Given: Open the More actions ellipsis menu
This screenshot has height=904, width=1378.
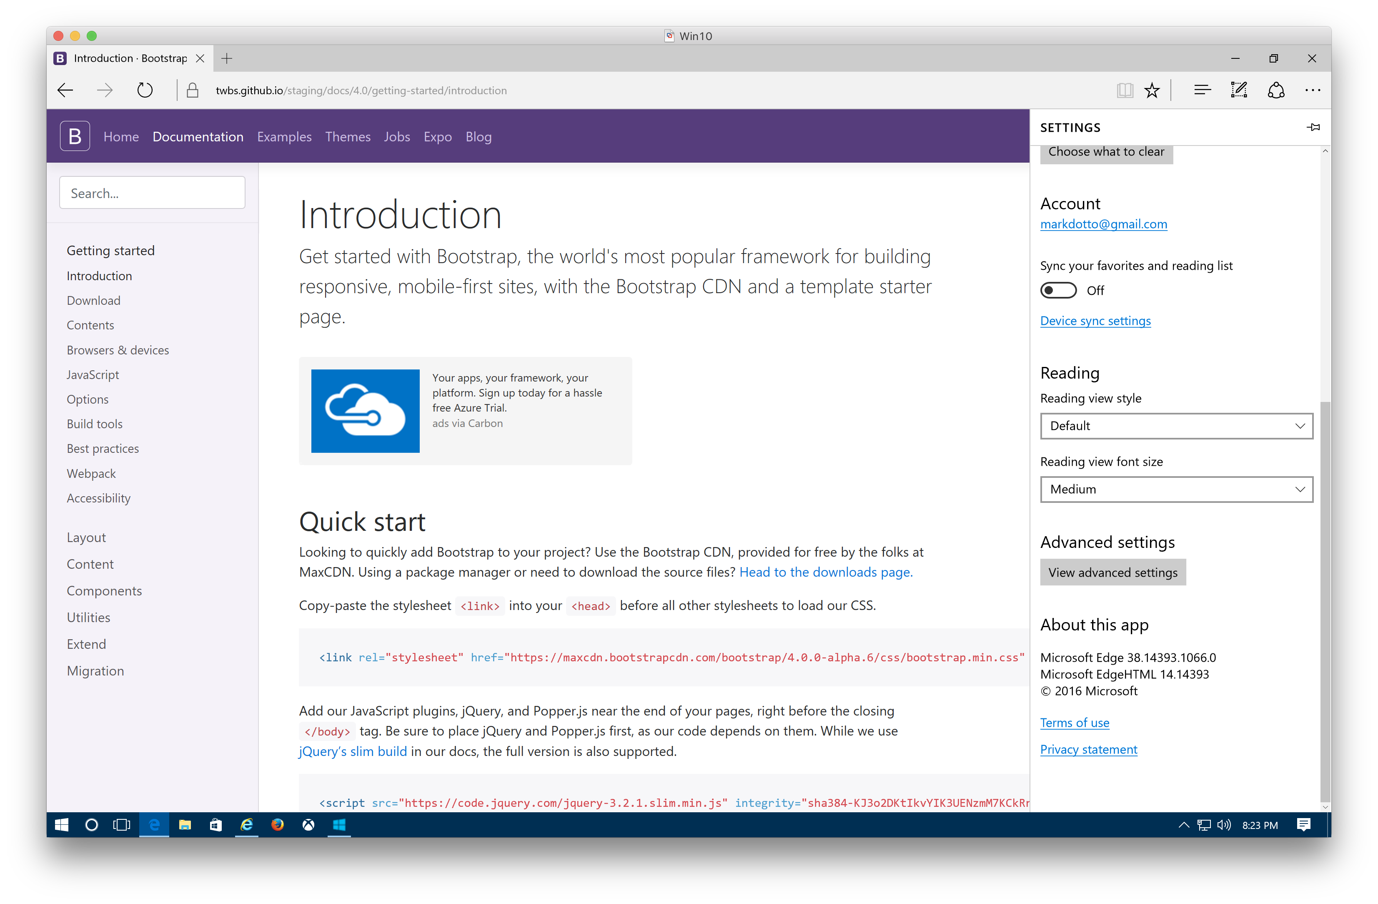Looking at the screenshot, I should [1312, 90].
